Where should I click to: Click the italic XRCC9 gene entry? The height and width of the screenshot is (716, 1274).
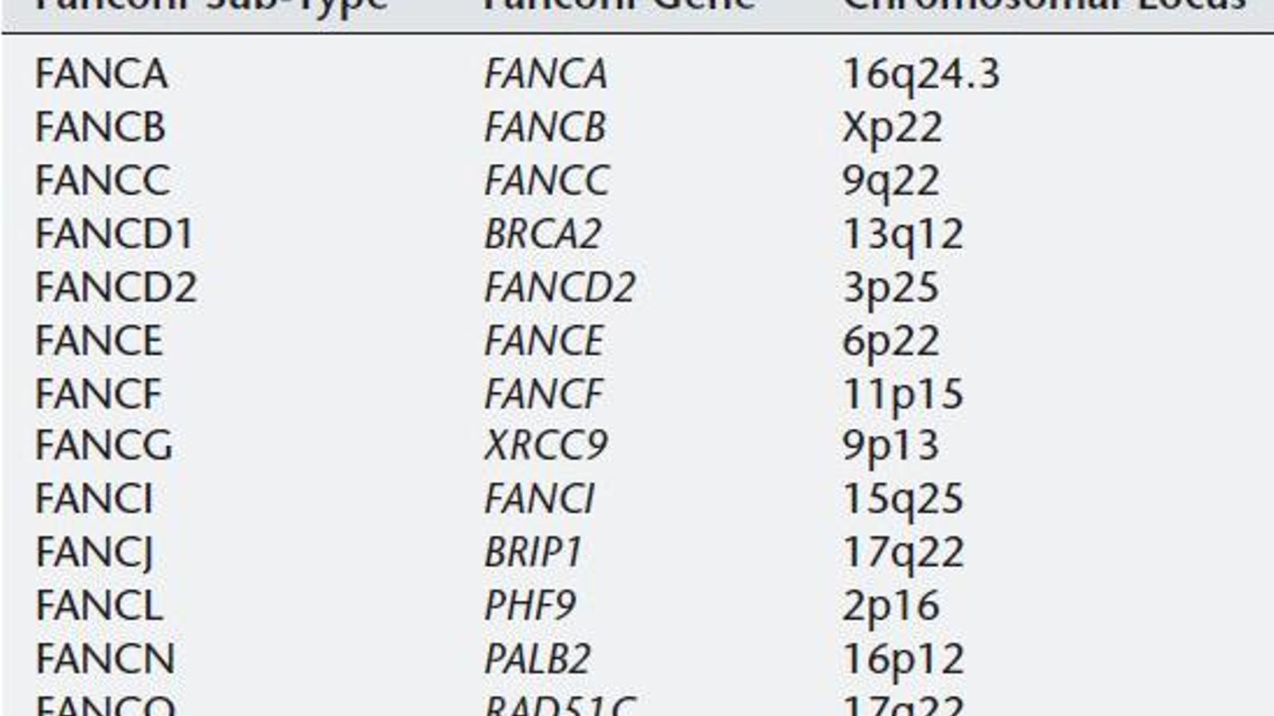[545, 445]
